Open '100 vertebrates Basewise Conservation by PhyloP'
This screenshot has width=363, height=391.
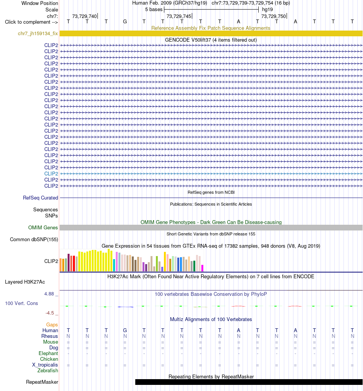point(211,294)
